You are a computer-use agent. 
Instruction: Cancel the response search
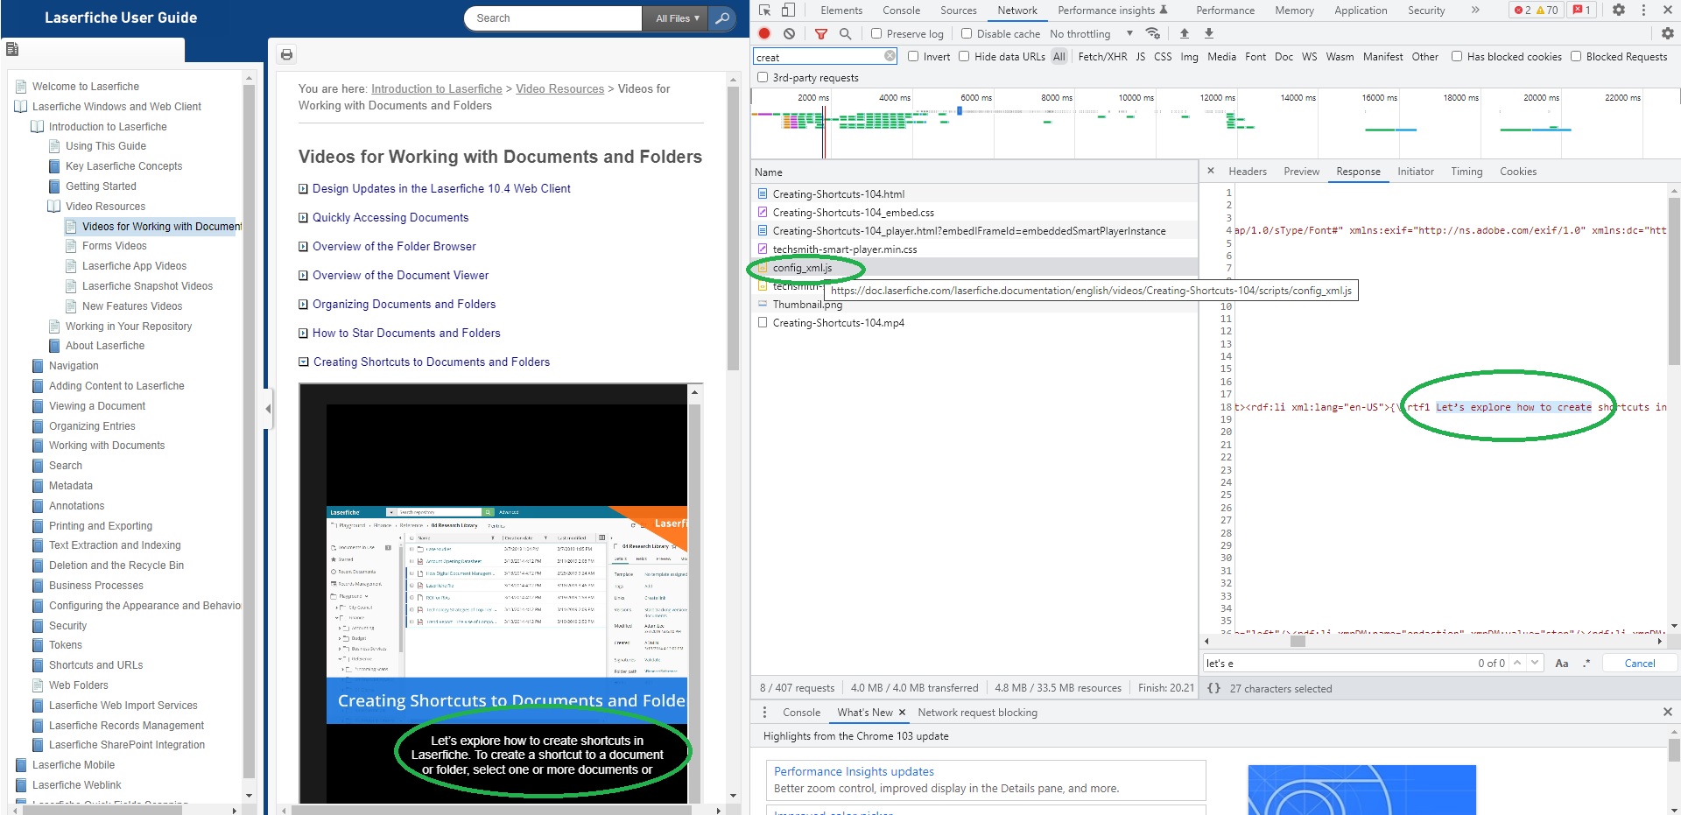click(x=1639, y=663)
